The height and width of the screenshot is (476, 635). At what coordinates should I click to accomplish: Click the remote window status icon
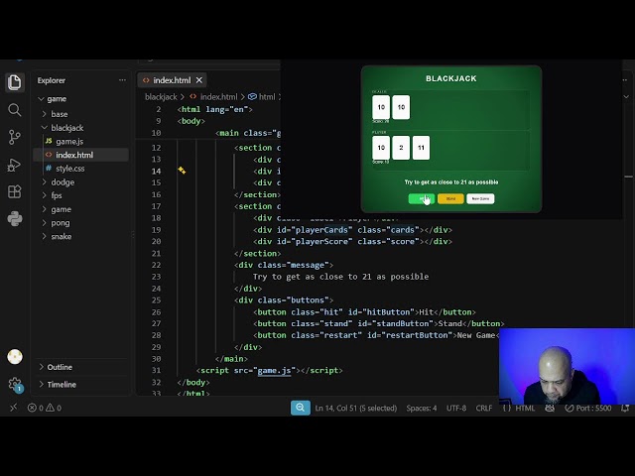coord(13,408)
